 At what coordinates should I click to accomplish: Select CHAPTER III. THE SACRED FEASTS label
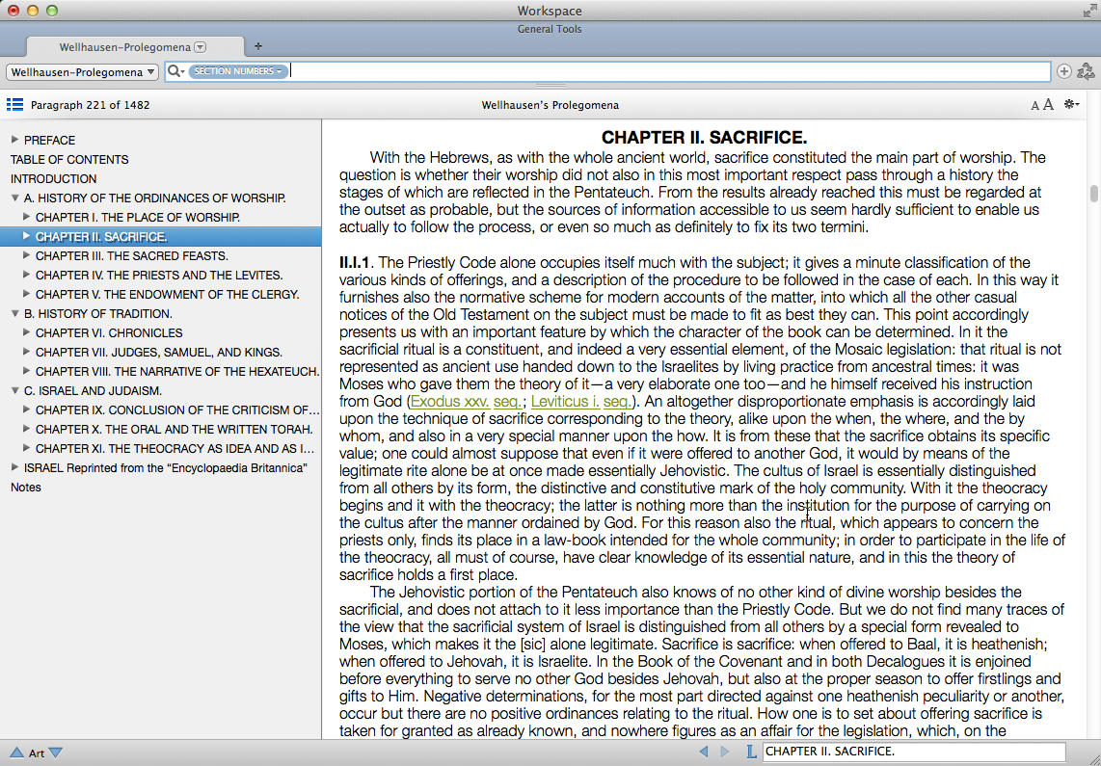(x=132, y=256)
